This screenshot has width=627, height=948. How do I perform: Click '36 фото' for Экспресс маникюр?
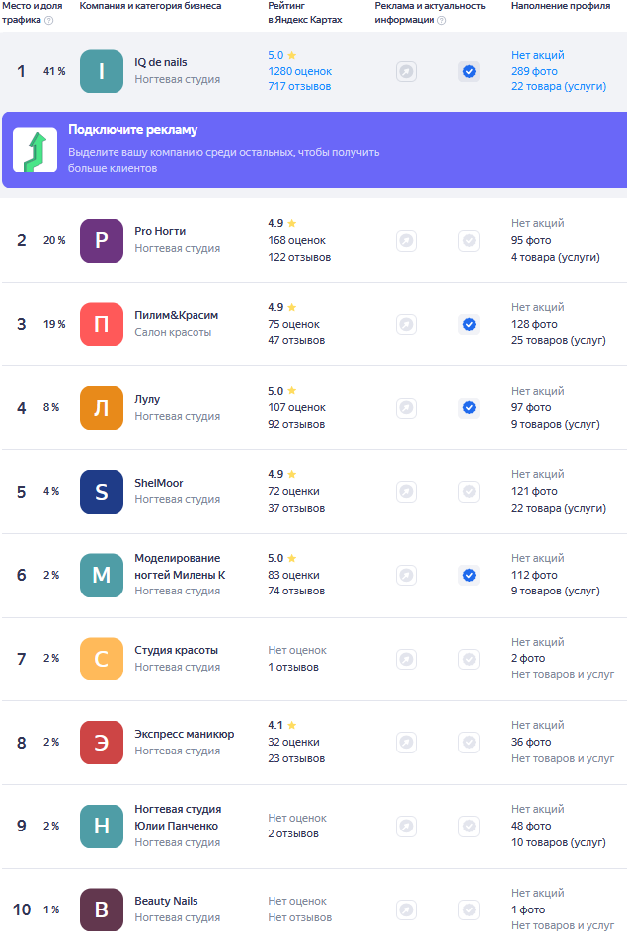(531, 742)
